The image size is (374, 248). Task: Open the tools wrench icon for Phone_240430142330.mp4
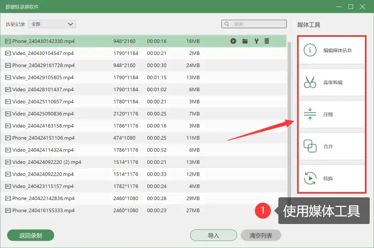pyautogui.click(x=256, y=41)
